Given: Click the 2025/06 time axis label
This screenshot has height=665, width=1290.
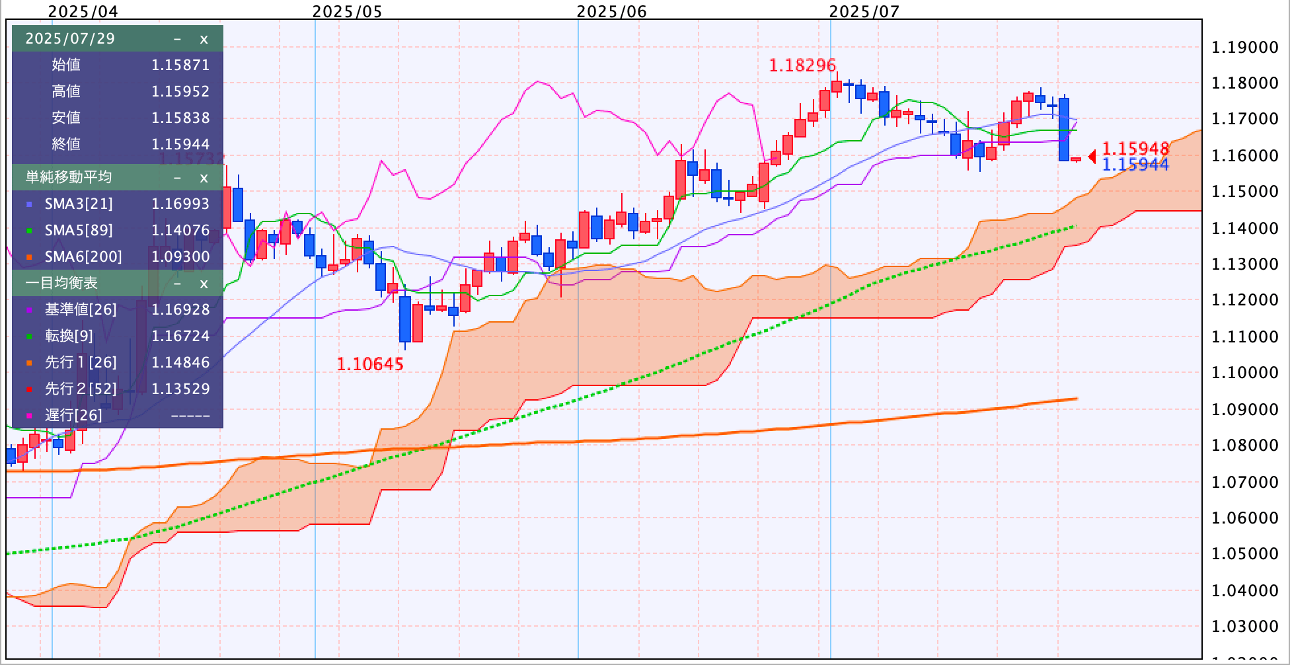Looking at the screenshot, I should coord(611,11).
